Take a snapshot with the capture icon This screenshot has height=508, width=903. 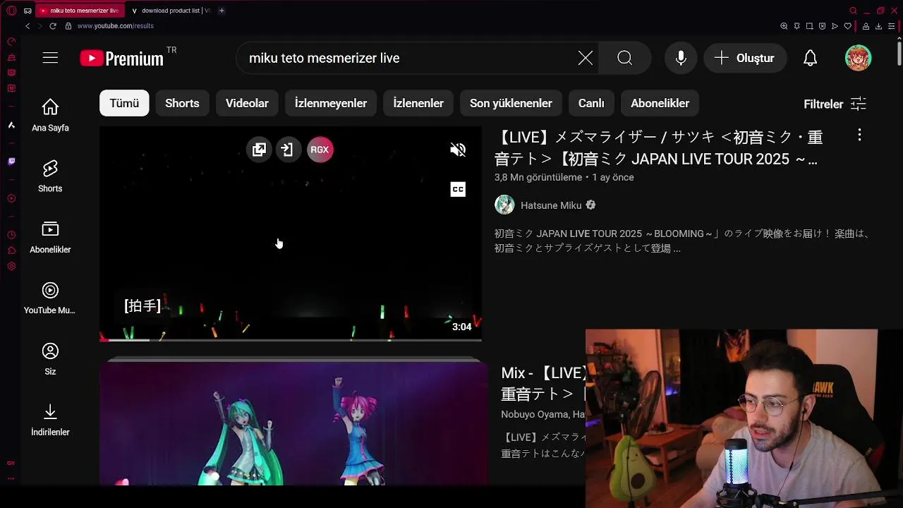(x=810, y=26)
